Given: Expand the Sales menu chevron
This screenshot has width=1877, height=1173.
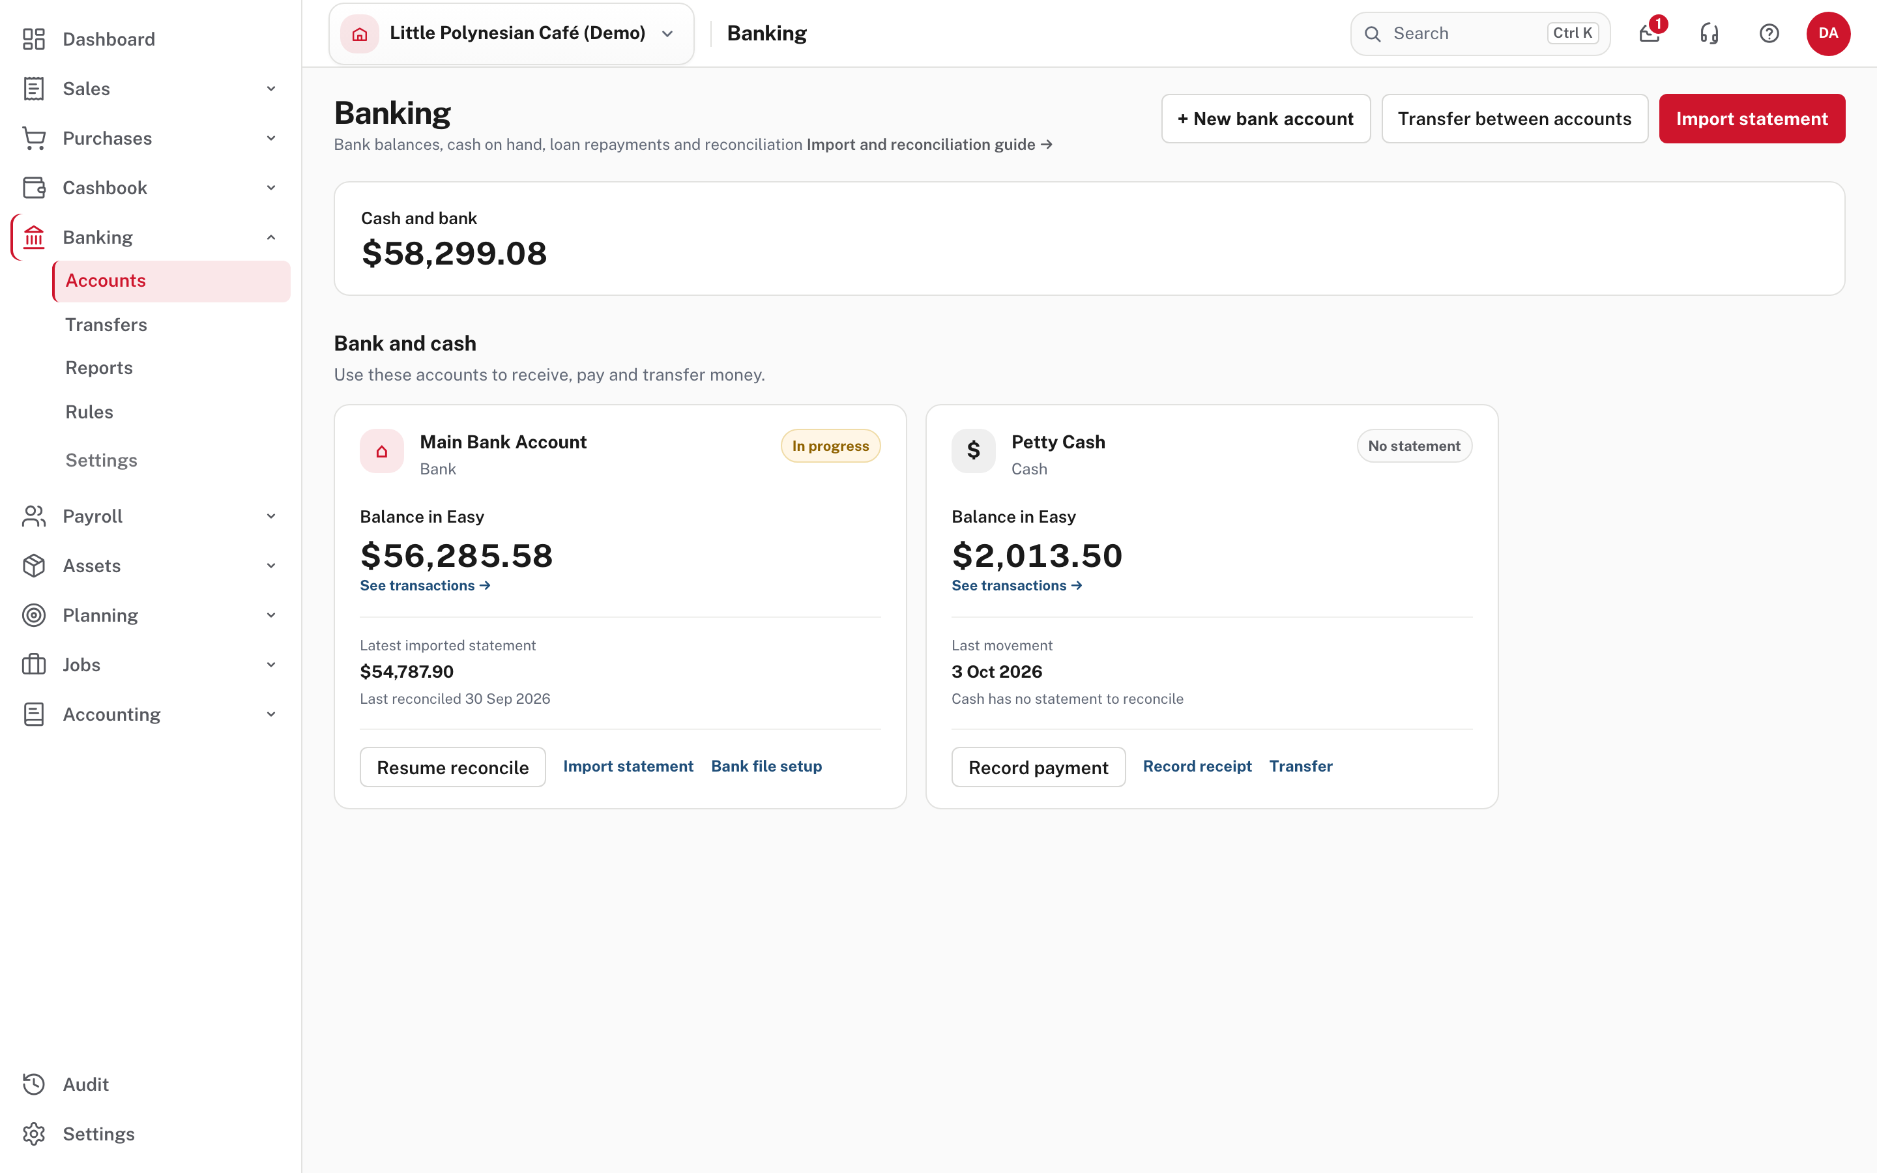Looking at the screenshot, I should pyautogui.click(x=270, y=89).
